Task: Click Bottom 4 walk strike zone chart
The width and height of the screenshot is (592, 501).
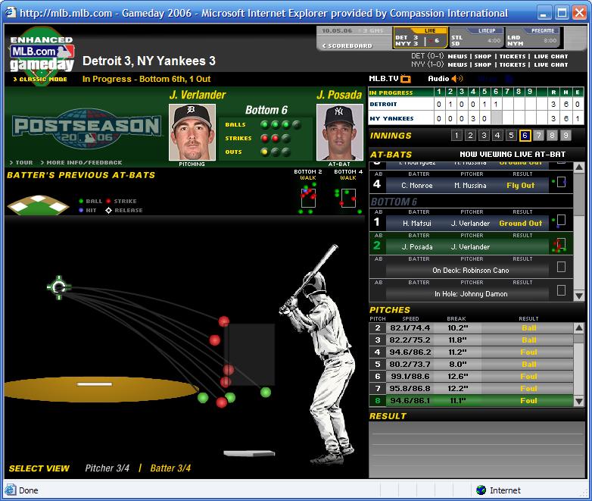Action: pyautogui.click(x=348, y=199)
